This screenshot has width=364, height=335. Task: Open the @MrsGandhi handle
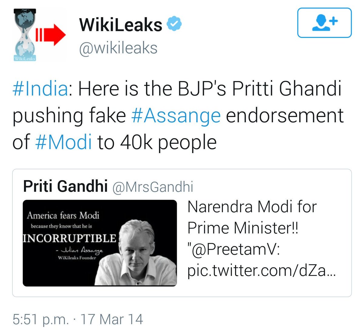tap(153, 187)
